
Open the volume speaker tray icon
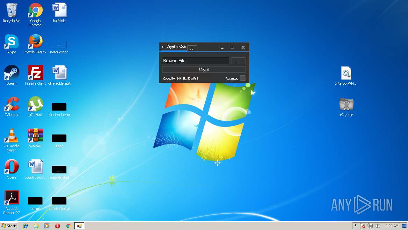(378, 226)
